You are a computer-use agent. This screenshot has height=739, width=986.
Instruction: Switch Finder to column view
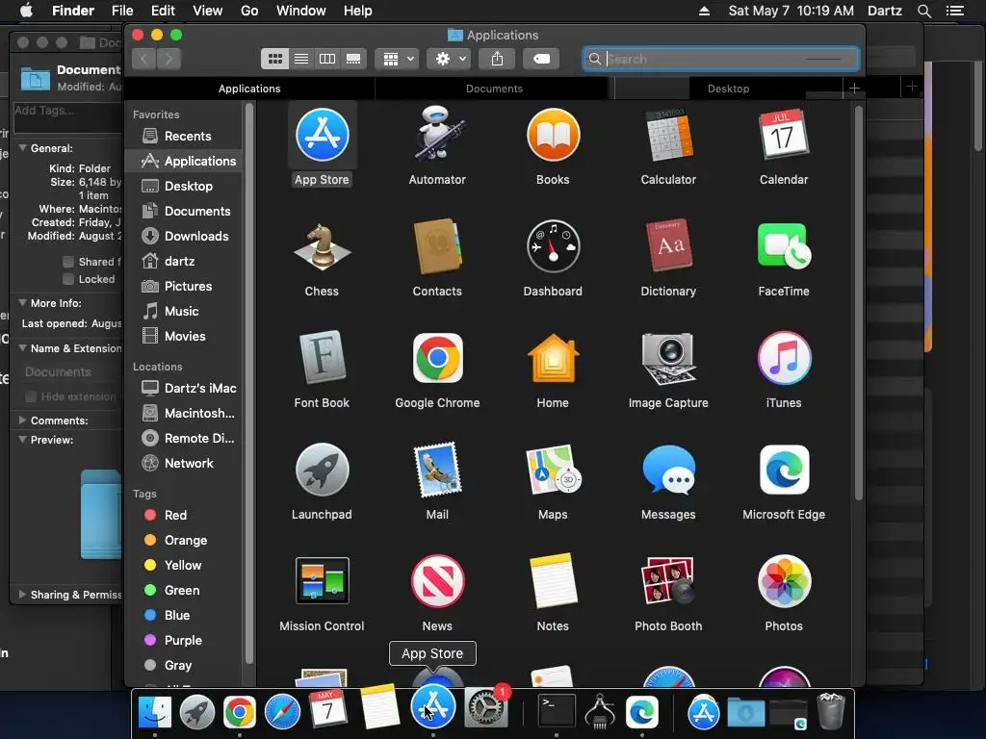pyautogui.click(x=327, y=59)
